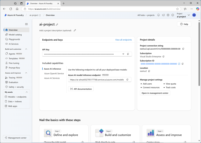This screenshot has width=201, height=143.
Task: Select the Azure AI Services capability tab
Action: [x=52, y=78]
